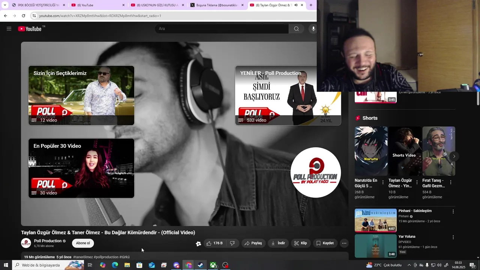Open Fırat Tanış - Gafil Gezme short

coord(439,151)
